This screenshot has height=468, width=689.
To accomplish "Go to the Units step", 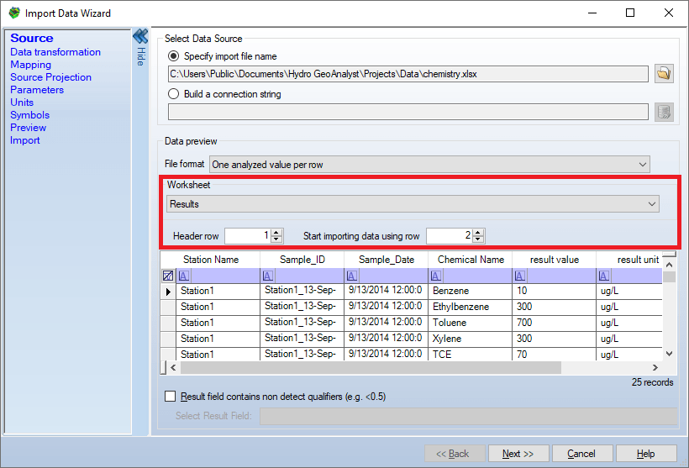I will tap(22, 103).
